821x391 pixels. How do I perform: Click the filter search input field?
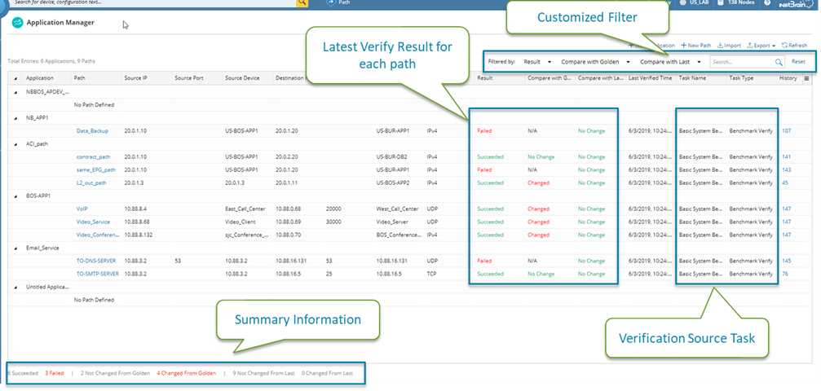739,62
